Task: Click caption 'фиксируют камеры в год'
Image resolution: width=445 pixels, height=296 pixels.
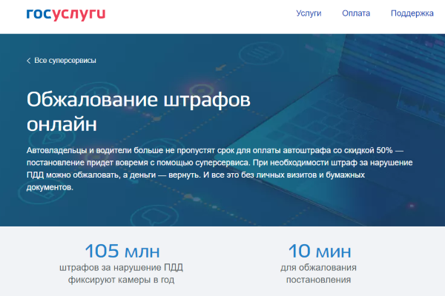Action: pos(122,280)
